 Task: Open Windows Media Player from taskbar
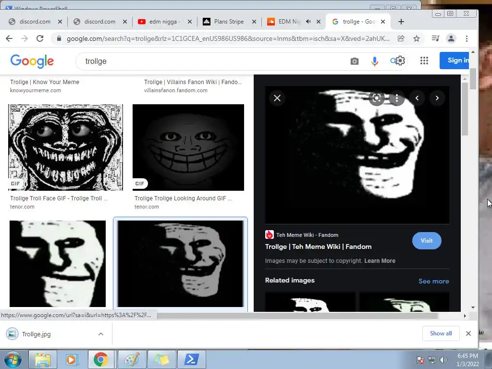71,359
